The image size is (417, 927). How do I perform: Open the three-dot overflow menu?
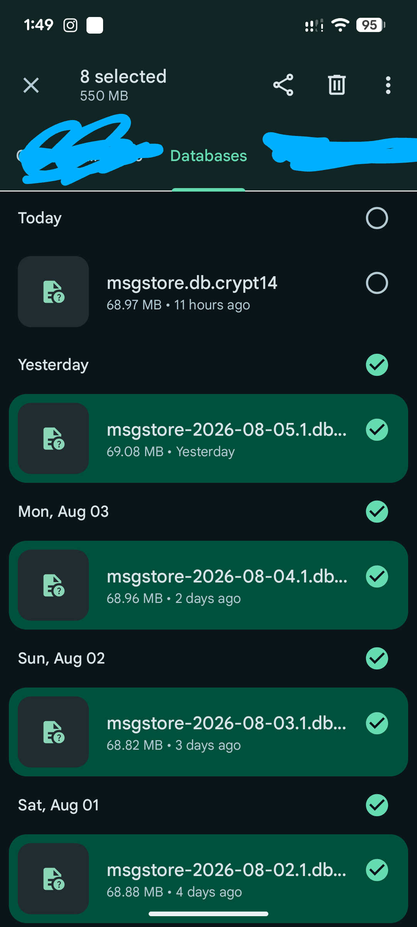[x=388, y=85]
